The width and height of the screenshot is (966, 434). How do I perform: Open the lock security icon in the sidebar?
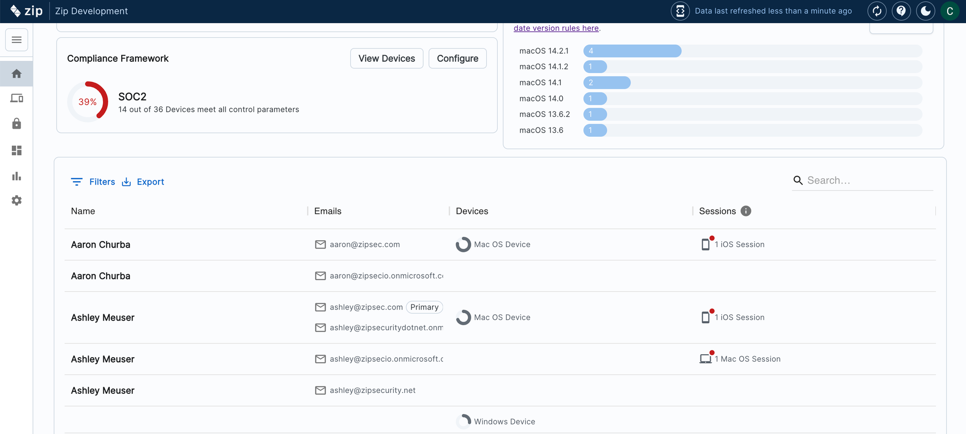(x=17, y=124)
